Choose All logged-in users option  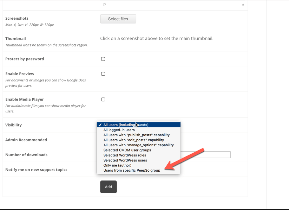click(119, 130)
